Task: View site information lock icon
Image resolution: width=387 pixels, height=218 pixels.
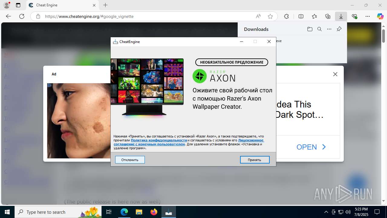Action: click(38, 16)
